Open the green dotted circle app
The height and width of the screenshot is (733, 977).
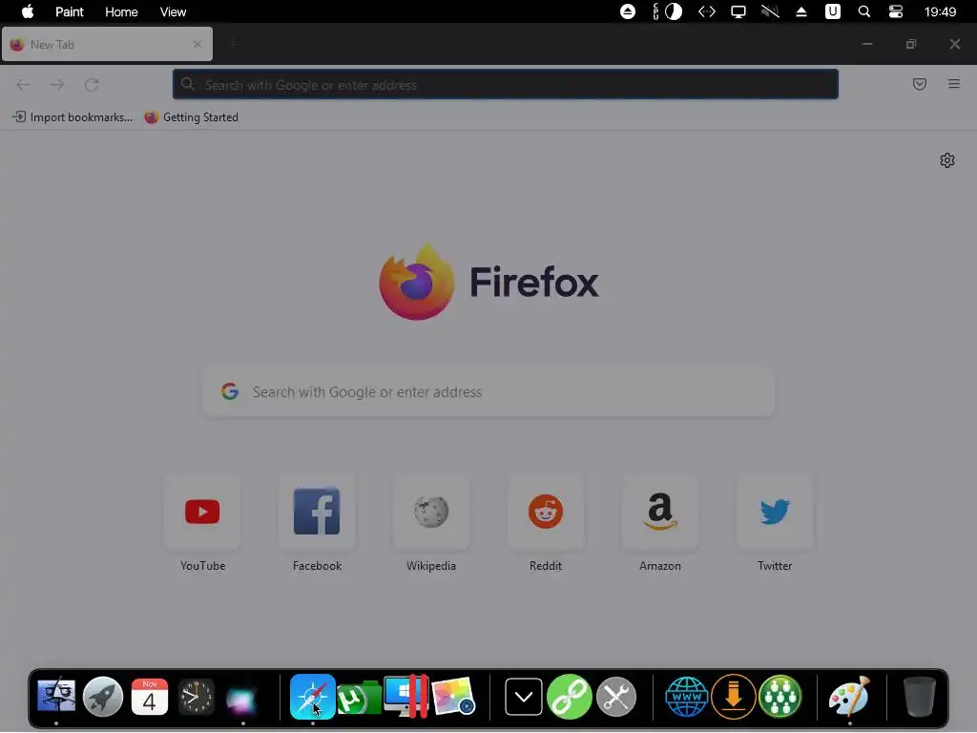[x=780, y=696]
